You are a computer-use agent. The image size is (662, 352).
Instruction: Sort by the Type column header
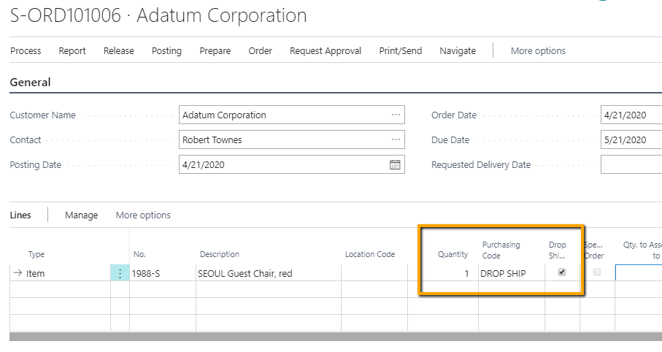36,254
